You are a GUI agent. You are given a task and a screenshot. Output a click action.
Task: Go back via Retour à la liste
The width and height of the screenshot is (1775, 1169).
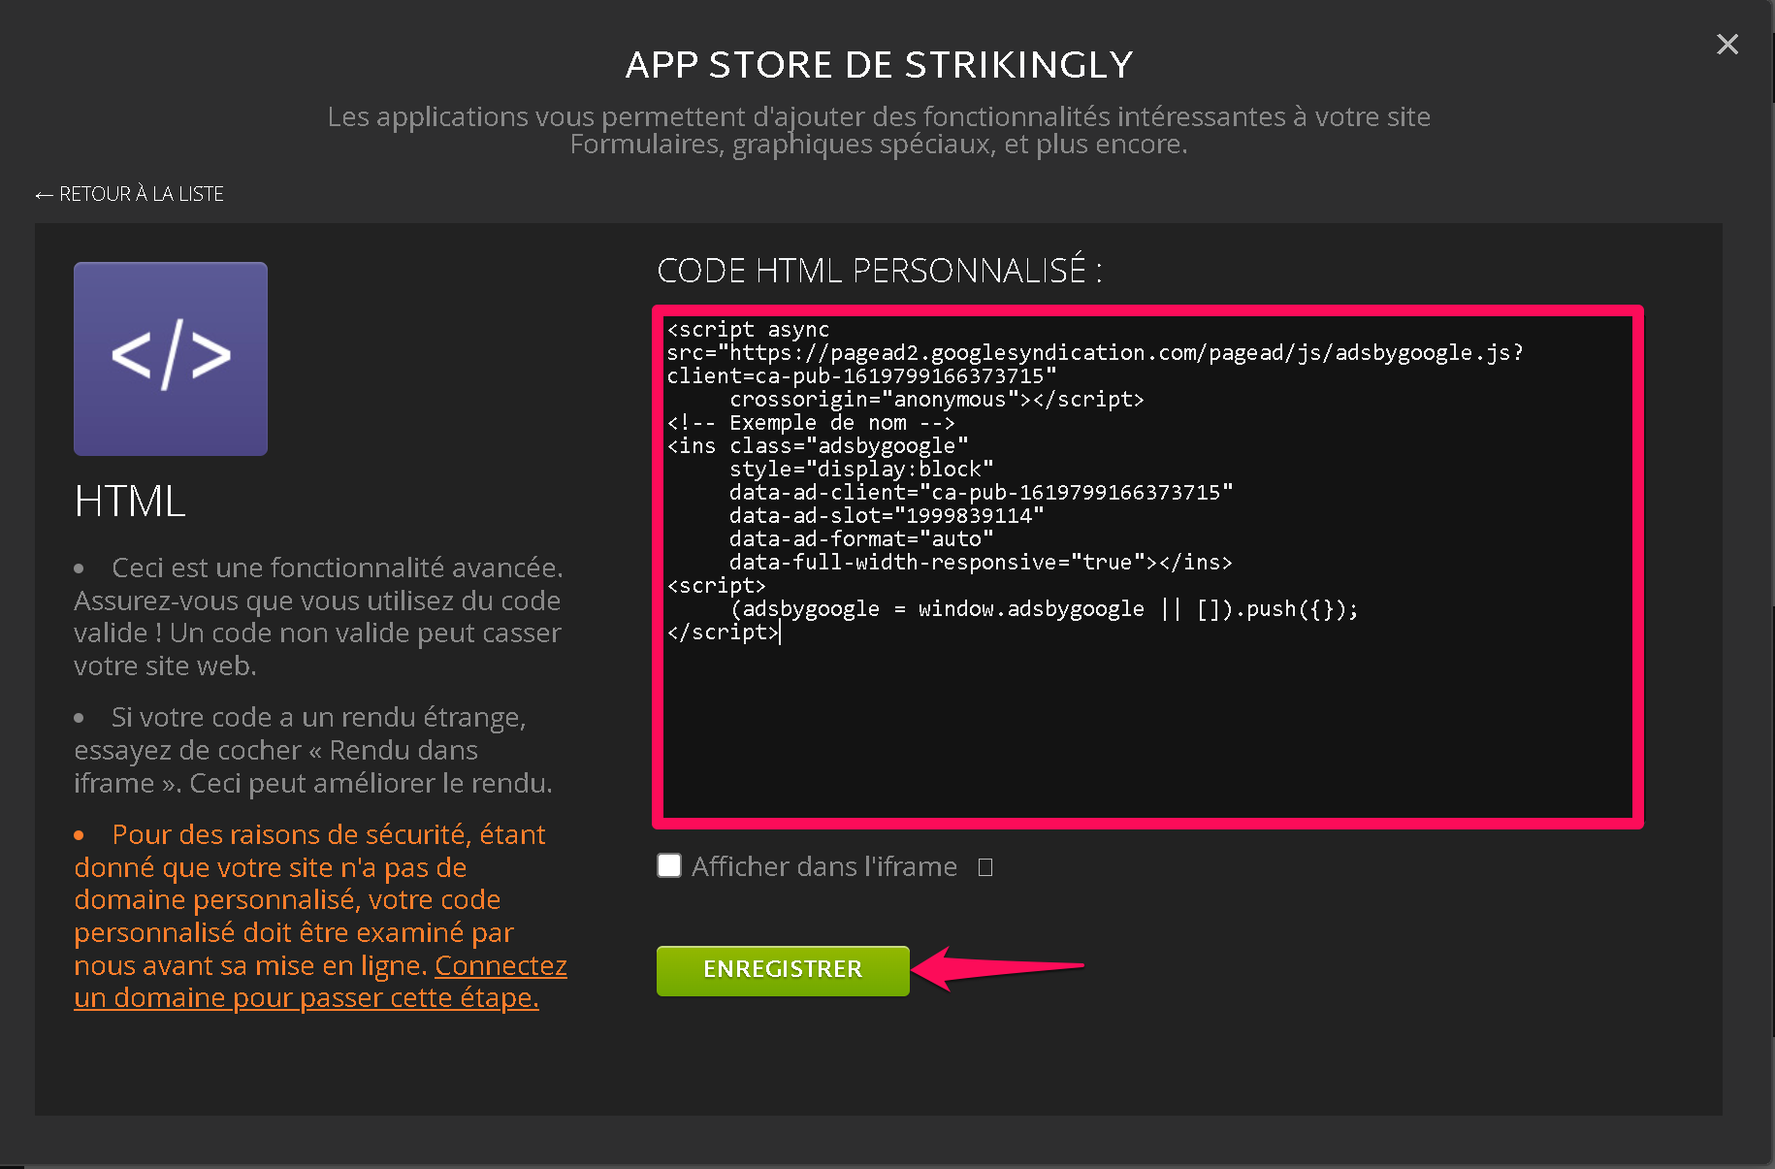[129, 194]
